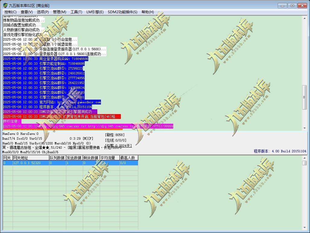This screenshot has height=233, width=310.
Task: Maximize the 九五版本库02区 window
Action: 292,5
